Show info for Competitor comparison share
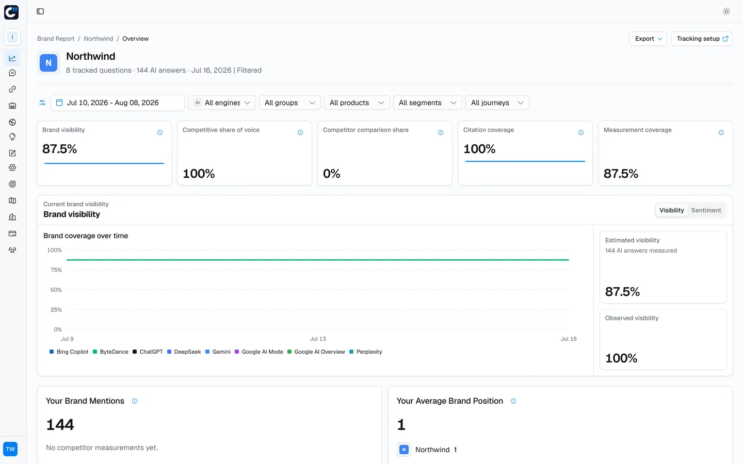The height and width of the screenshot is (464, 743). [x=441, y=132]
